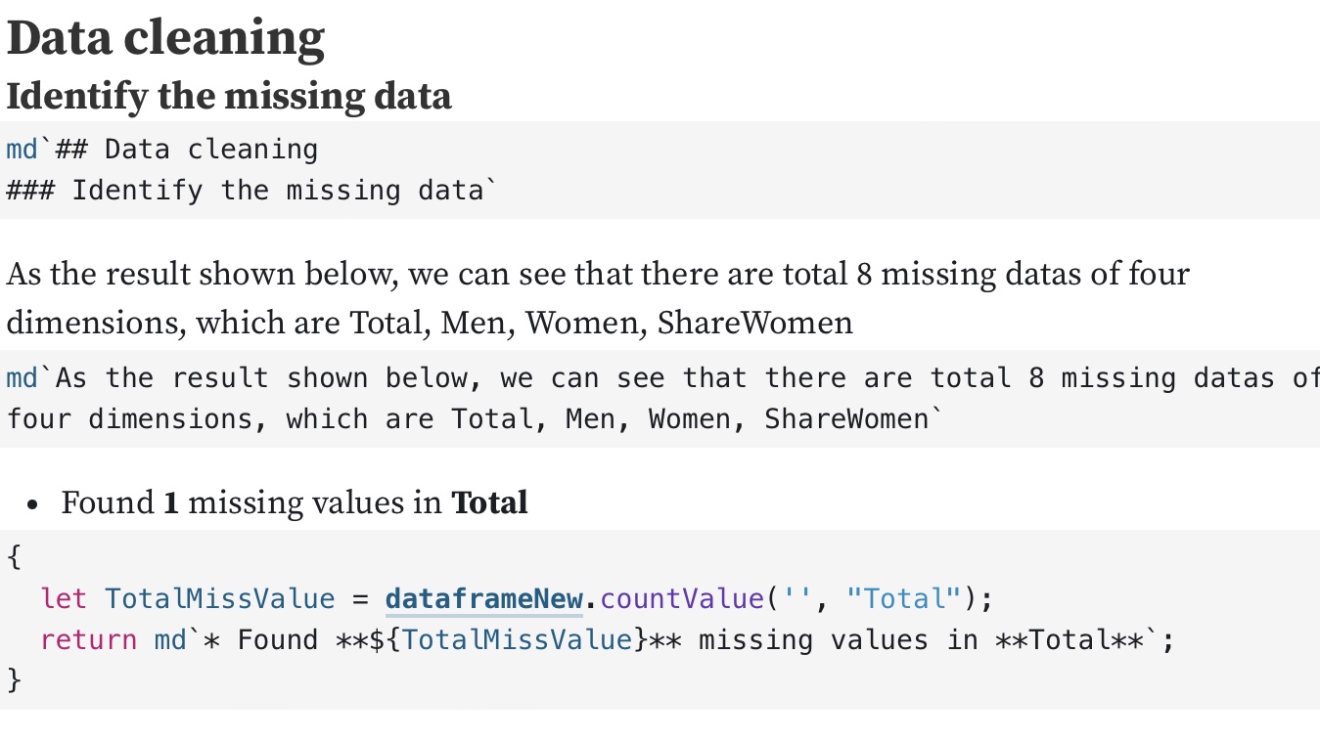Click the let keyword in the code cell
Image resolution: width=1320 pixels, height=741 pixels.
(x=64, y=598)
